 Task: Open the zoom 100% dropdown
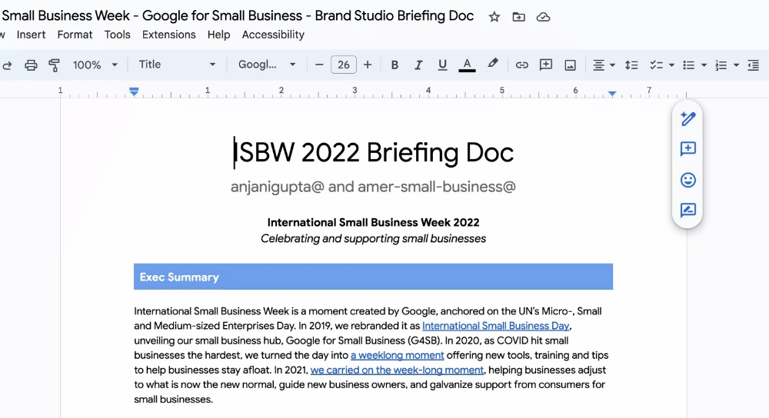(x=95, y=65)
